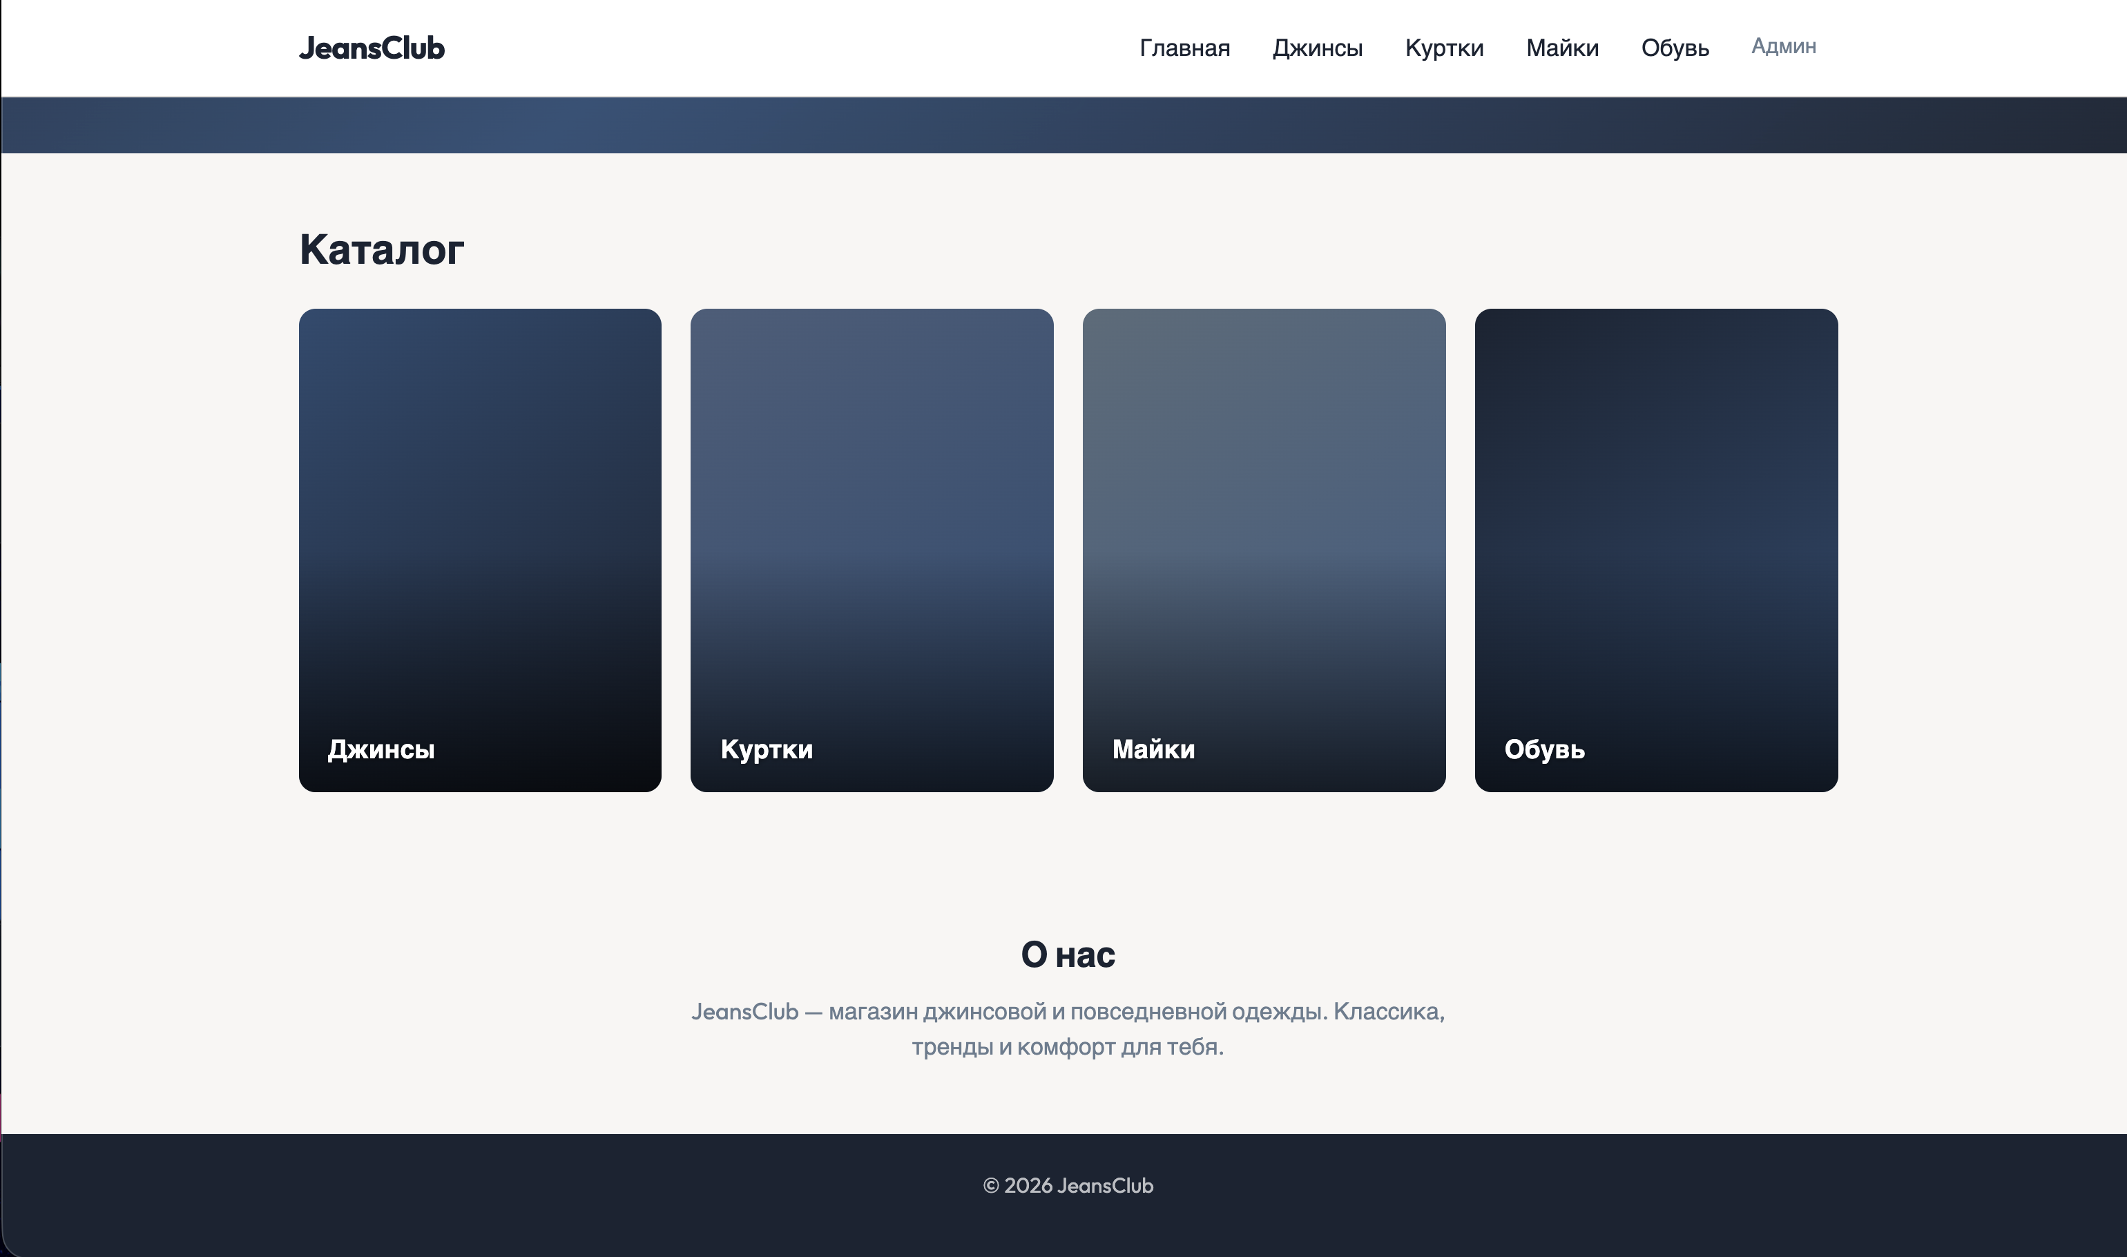Click the Обувь label on the fourth card
Image resolution: width=2127 pixels, height=1257 pixels.
1543,749
